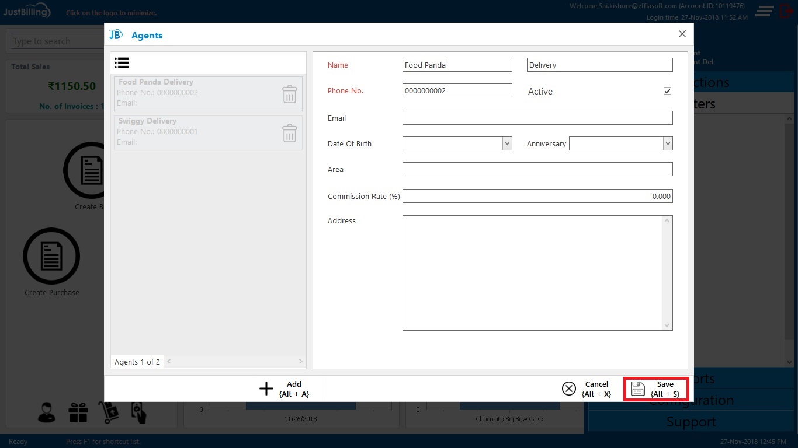The height and width of the screenshot is (448, 798).
Task: Click the red logout icon
Action: [786, 10]
